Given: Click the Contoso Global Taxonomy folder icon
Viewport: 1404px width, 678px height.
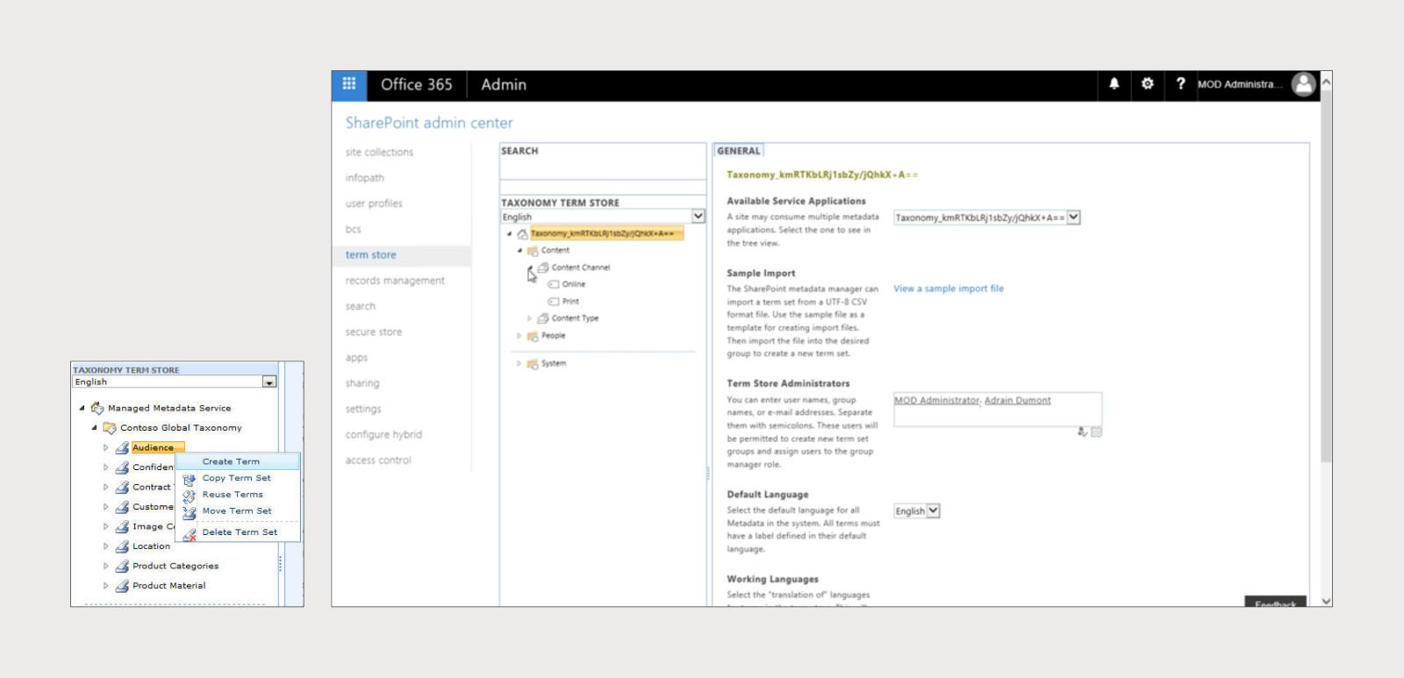Looking at the screenshot, I should point(110,428).
